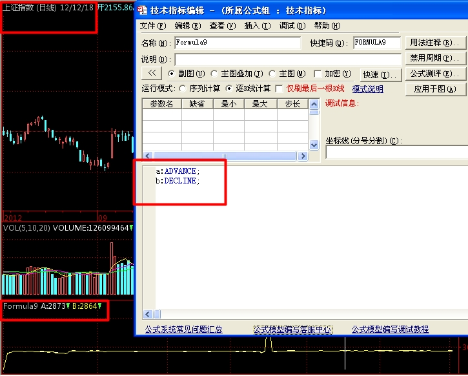
Task: Click the A:2873 indicator value in chart
Action: (53, 306)
